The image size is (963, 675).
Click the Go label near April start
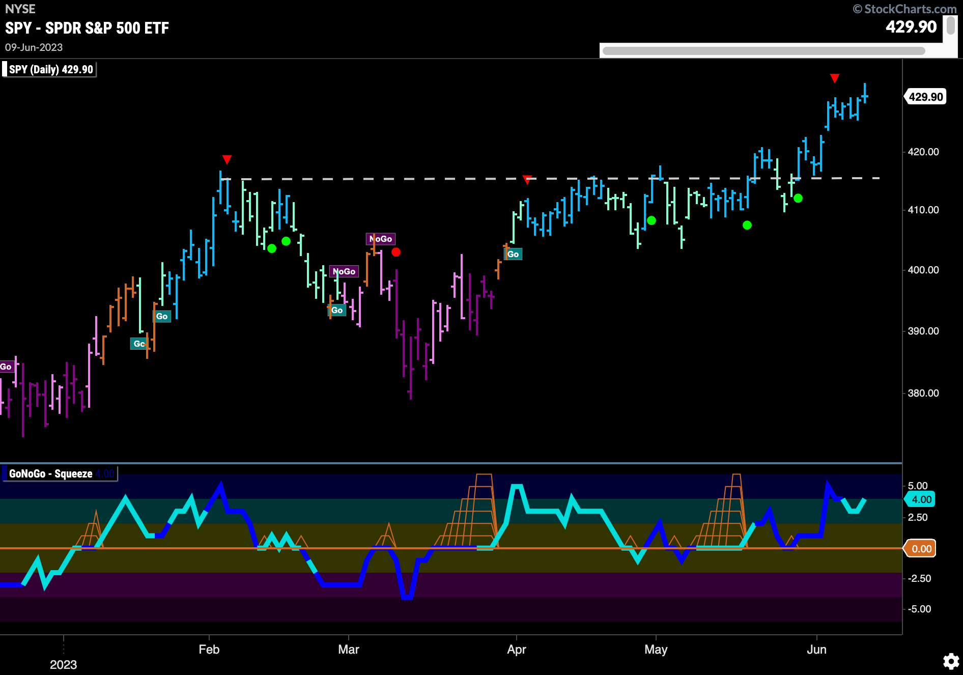(513, 254)
